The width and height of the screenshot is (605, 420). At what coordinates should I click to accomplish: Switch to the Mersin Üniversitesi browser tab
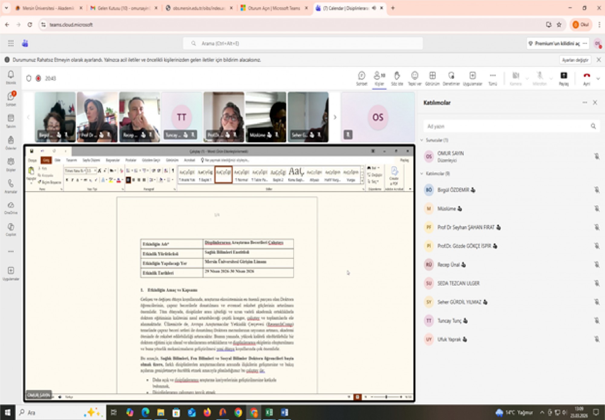[x=48, y=8]
